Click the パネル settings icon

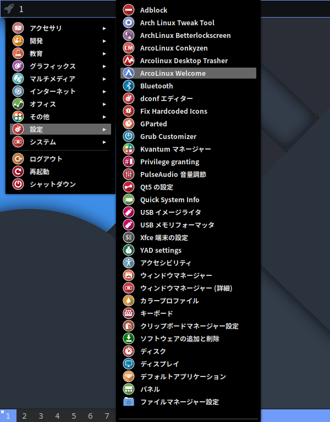pyautogui.click(x=129, y=390)
